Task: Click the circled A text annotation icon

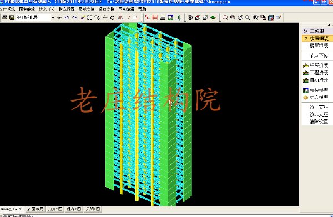Action: click(x=190, y=17)
